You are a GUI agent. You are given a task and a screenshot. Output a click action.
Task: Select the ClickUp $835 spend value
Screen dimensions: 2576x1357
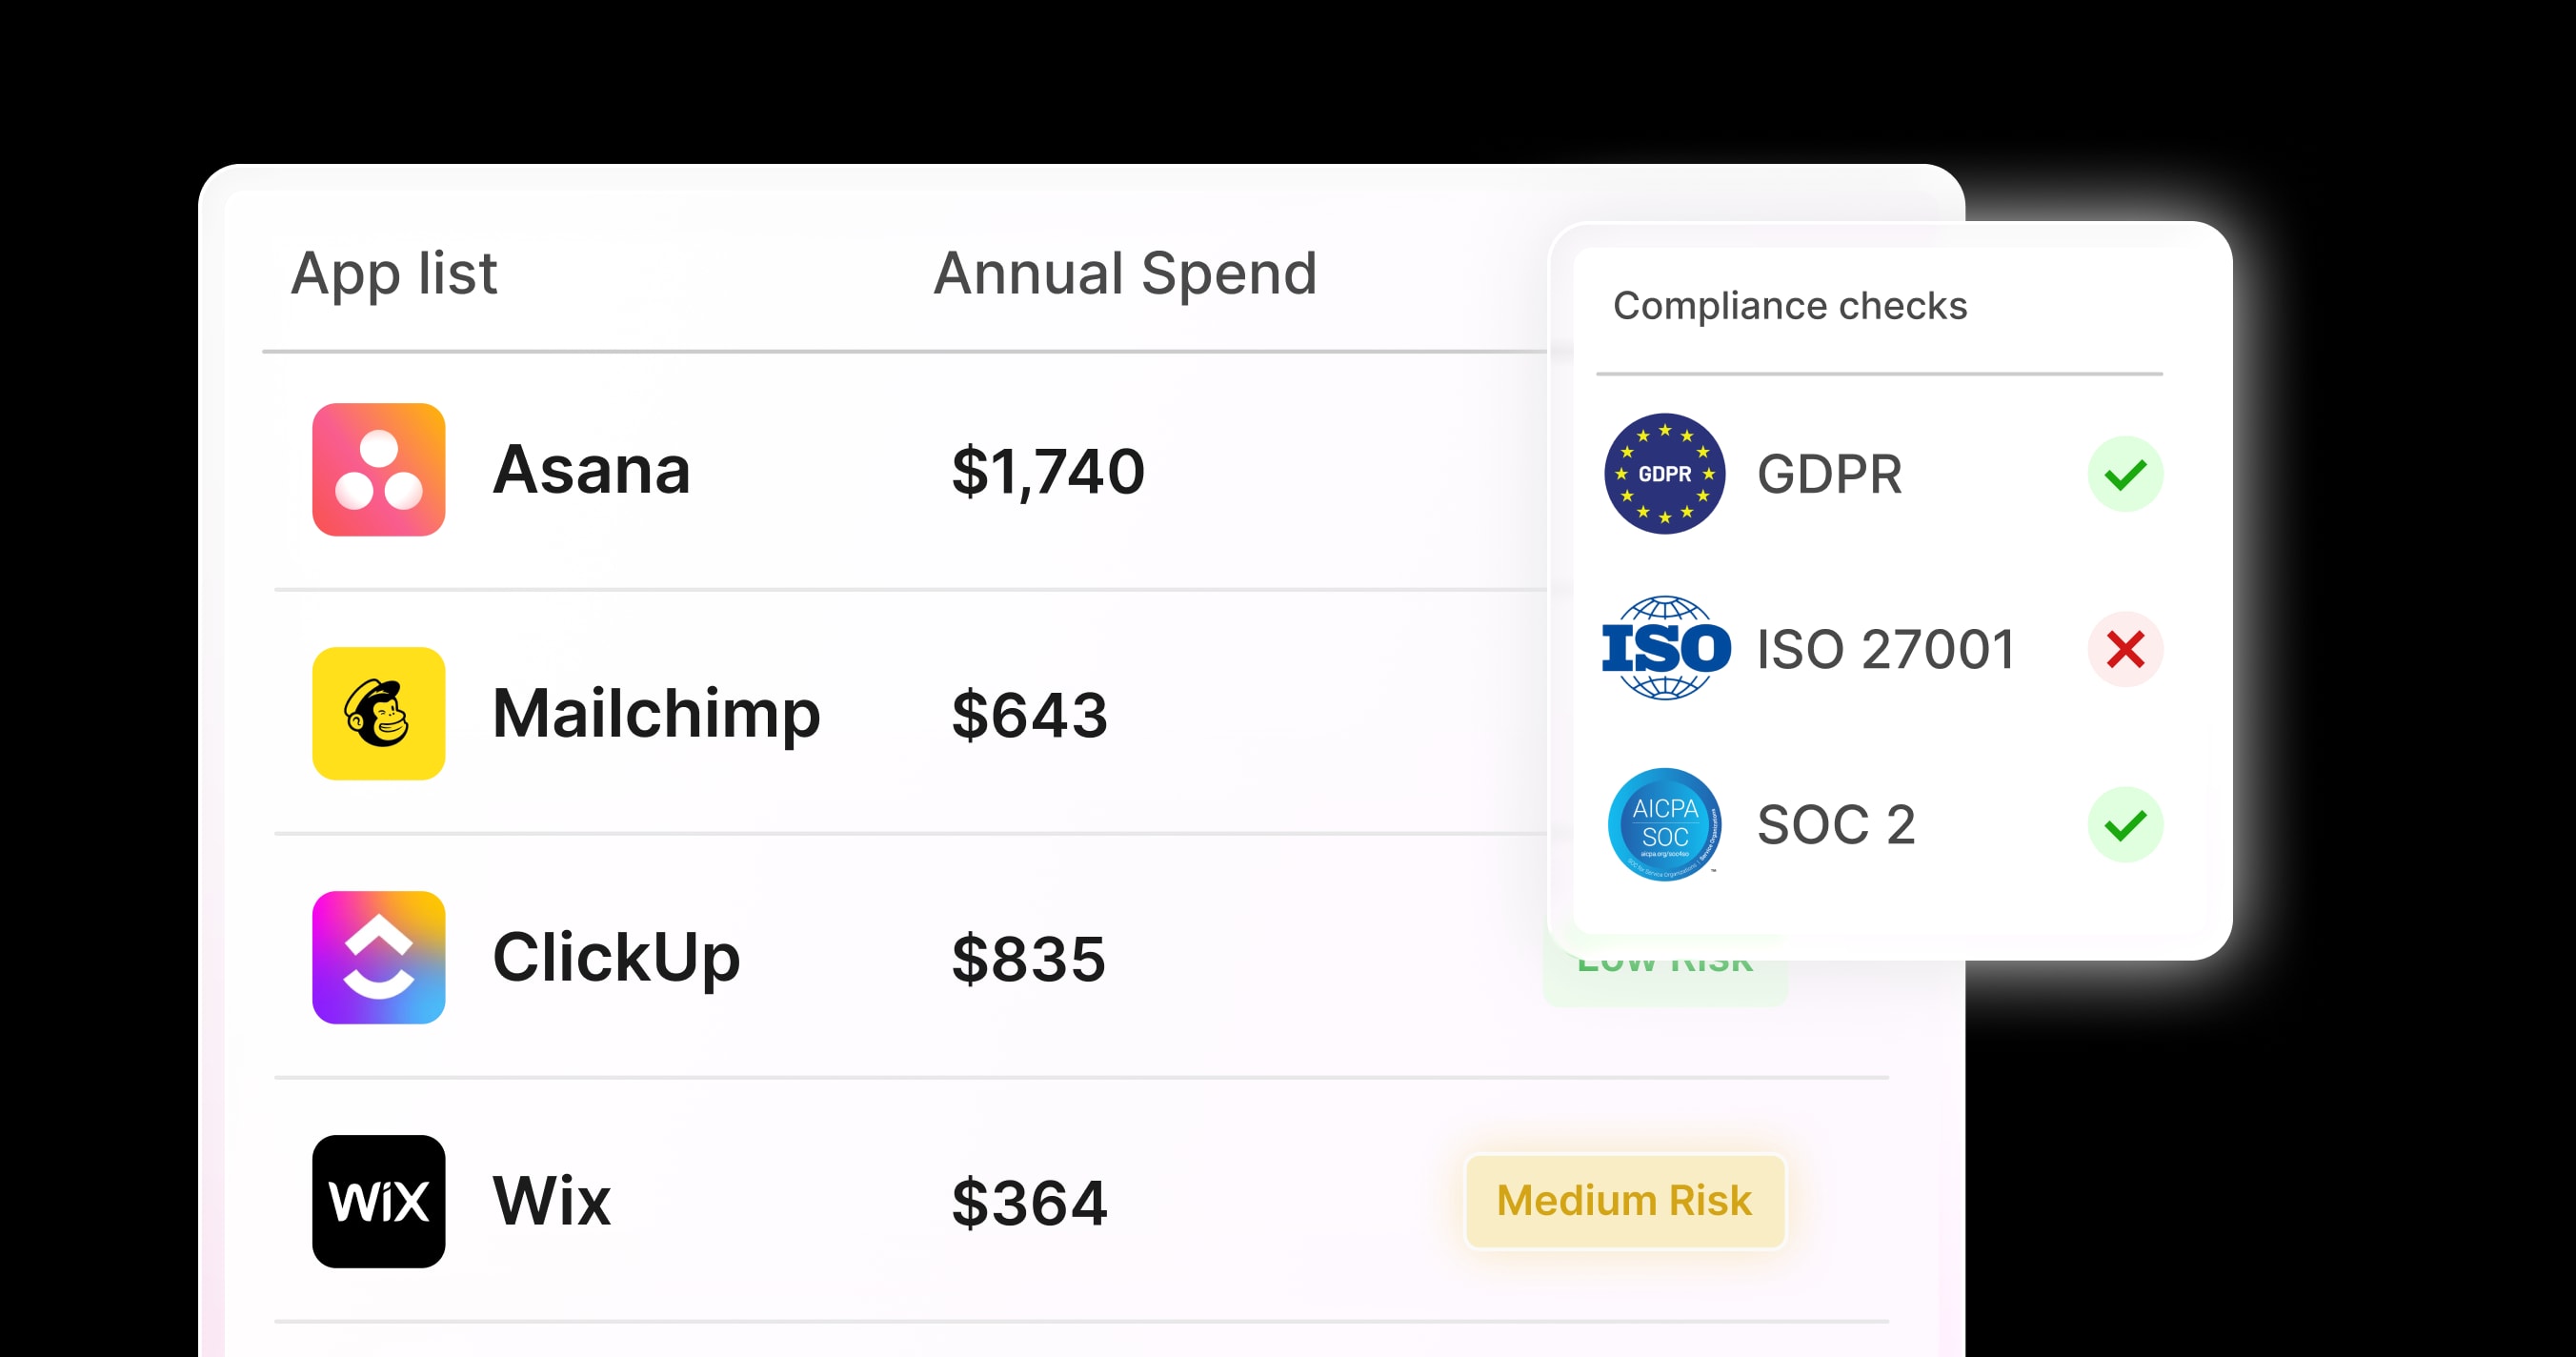point(1029,958)
